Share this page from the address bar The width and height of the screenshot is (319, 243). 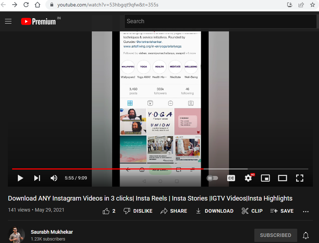301,5
